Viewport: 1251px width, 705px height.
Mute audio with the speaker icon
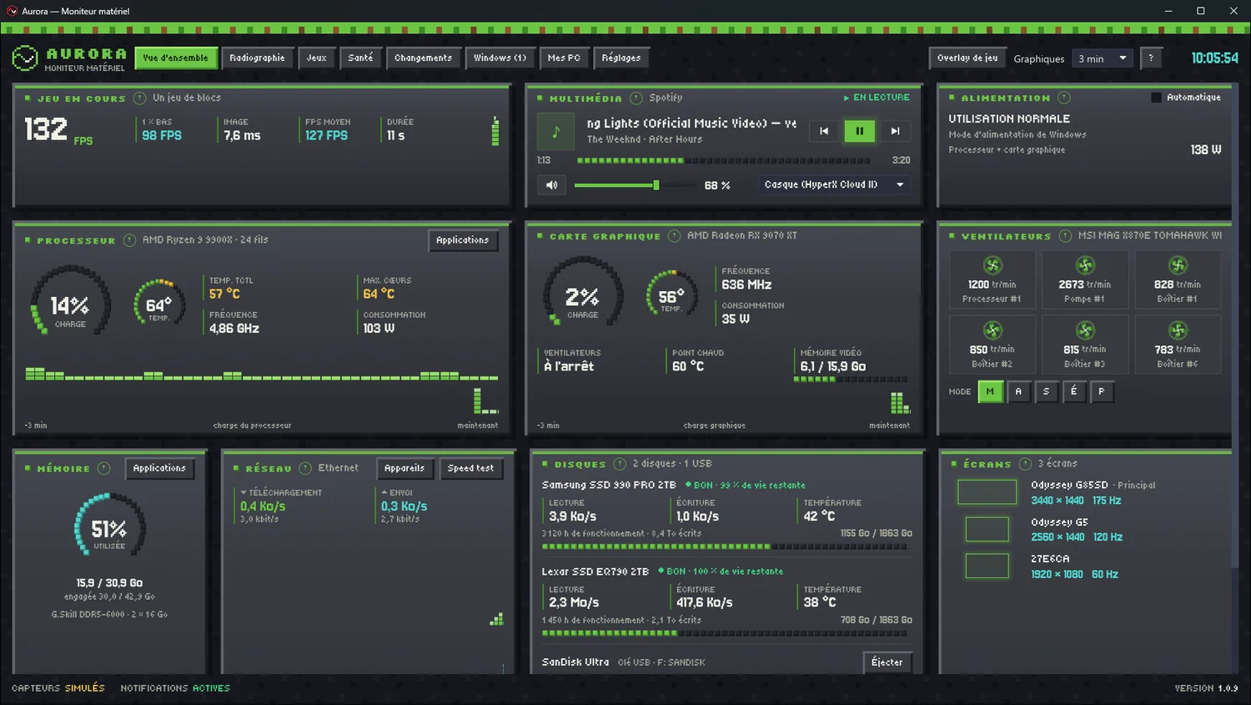point(552,185)
